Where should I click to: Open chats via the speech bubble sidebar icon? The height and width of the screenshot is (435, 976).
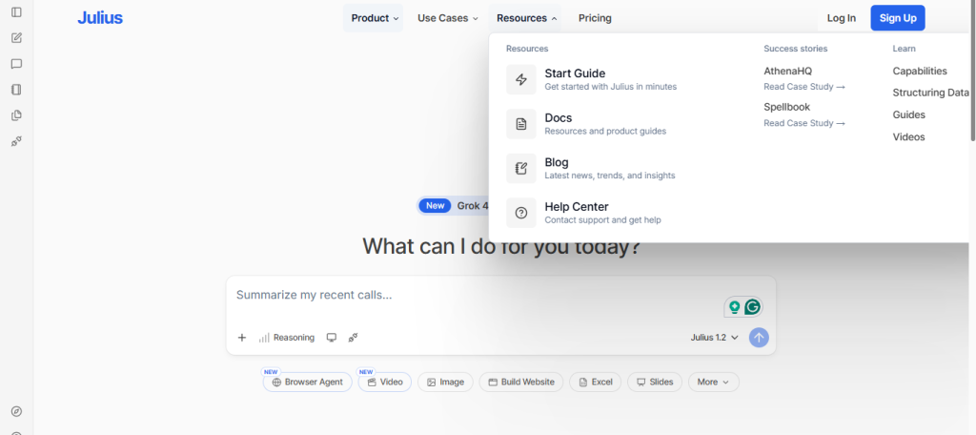[x=17, y=64]
